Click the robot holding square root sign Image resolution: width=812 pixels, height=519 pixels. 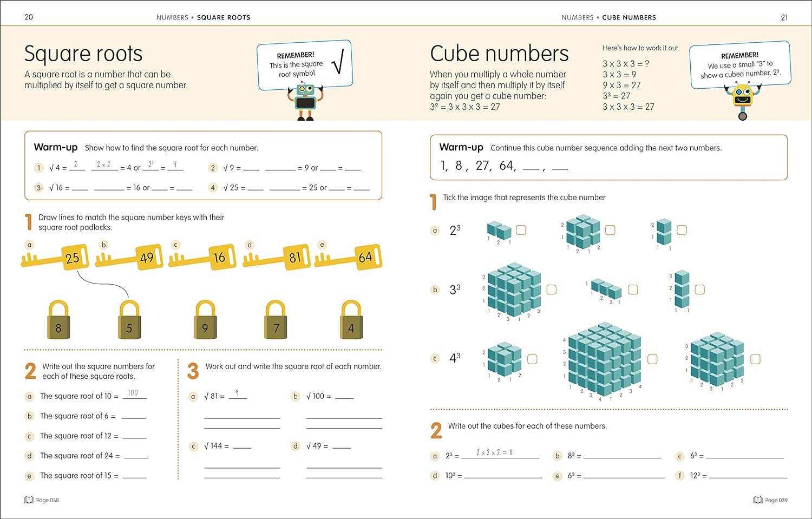[305, 101]
